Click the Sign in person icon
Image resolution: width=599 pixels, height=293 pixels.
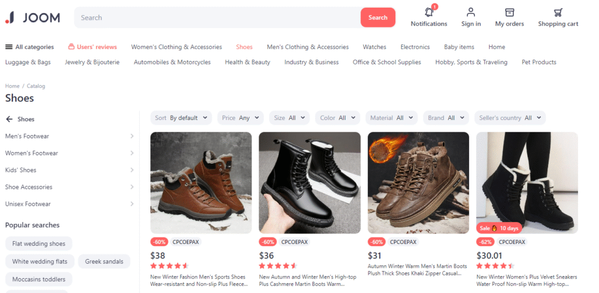471,12
